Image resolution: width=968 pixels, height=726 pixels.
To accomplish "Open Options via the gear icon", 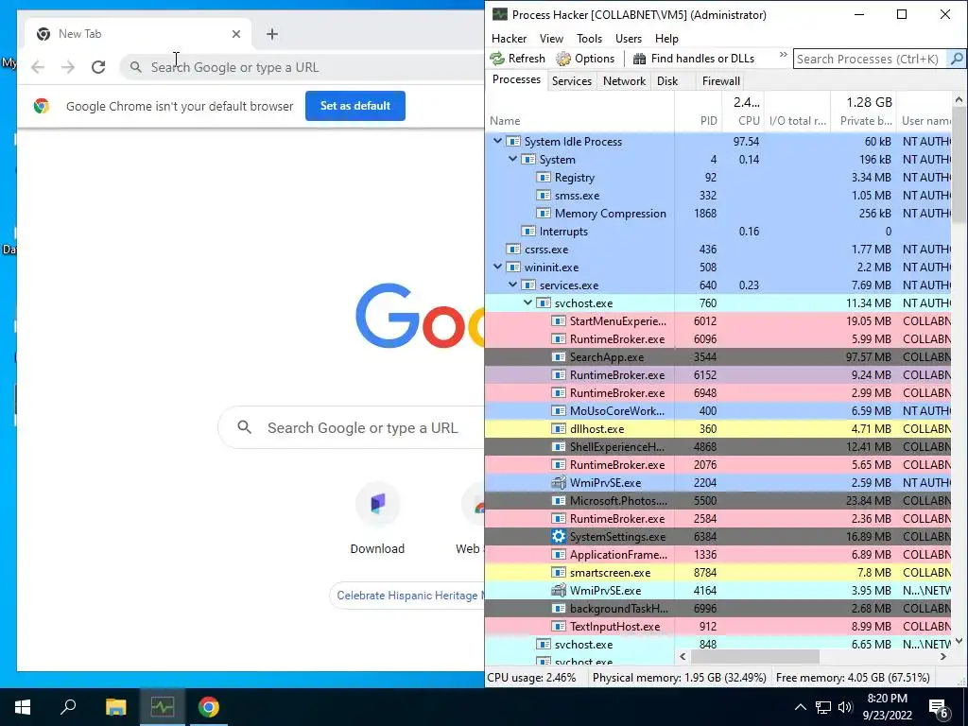I will (563, 59).
